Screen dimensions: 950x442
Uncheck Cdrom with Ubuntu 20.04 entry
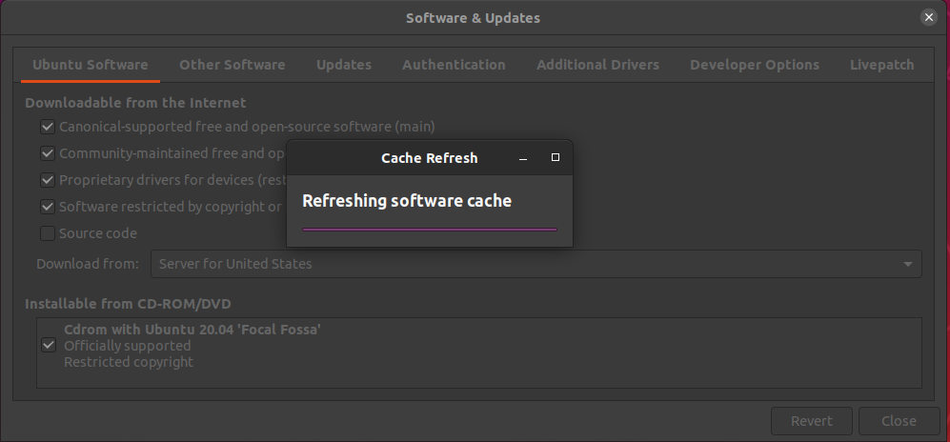tap(49, 345)
